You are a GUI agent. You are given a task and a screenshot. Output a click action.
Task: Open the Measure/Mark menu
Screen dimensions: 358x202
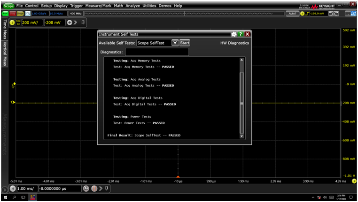[98, 6]
